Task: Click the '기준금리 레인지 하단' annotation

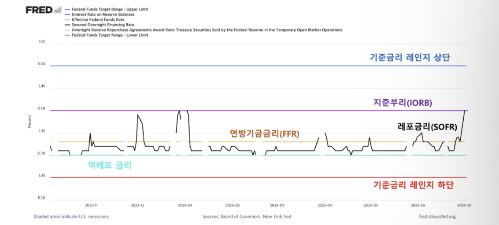Action: [x=413, y=185]
